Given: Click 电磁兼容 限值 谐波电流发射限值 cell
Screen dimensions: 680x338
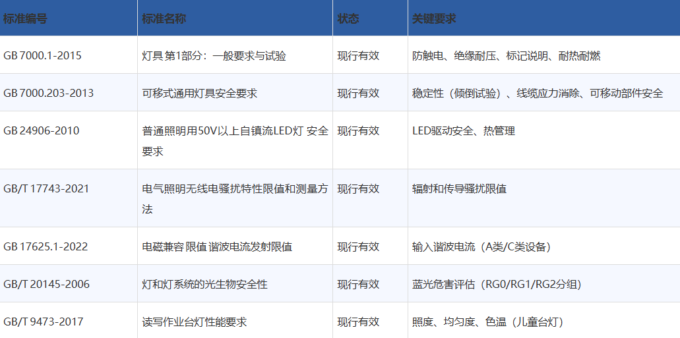Looking at the screenshot, I should click(235, 246).
